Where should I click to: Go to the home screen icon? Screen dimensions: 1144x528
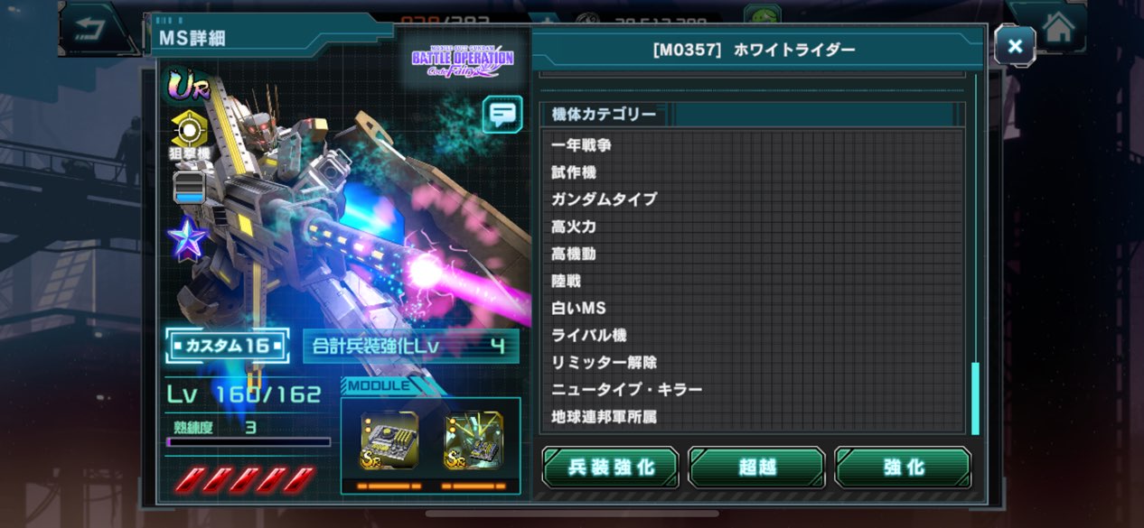click(x=1057, y=27)
